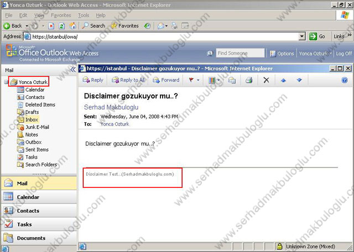The width and height of the screenshot is (354, 252).
Task: Open the Outbox folder
Action: pos(29,142)
